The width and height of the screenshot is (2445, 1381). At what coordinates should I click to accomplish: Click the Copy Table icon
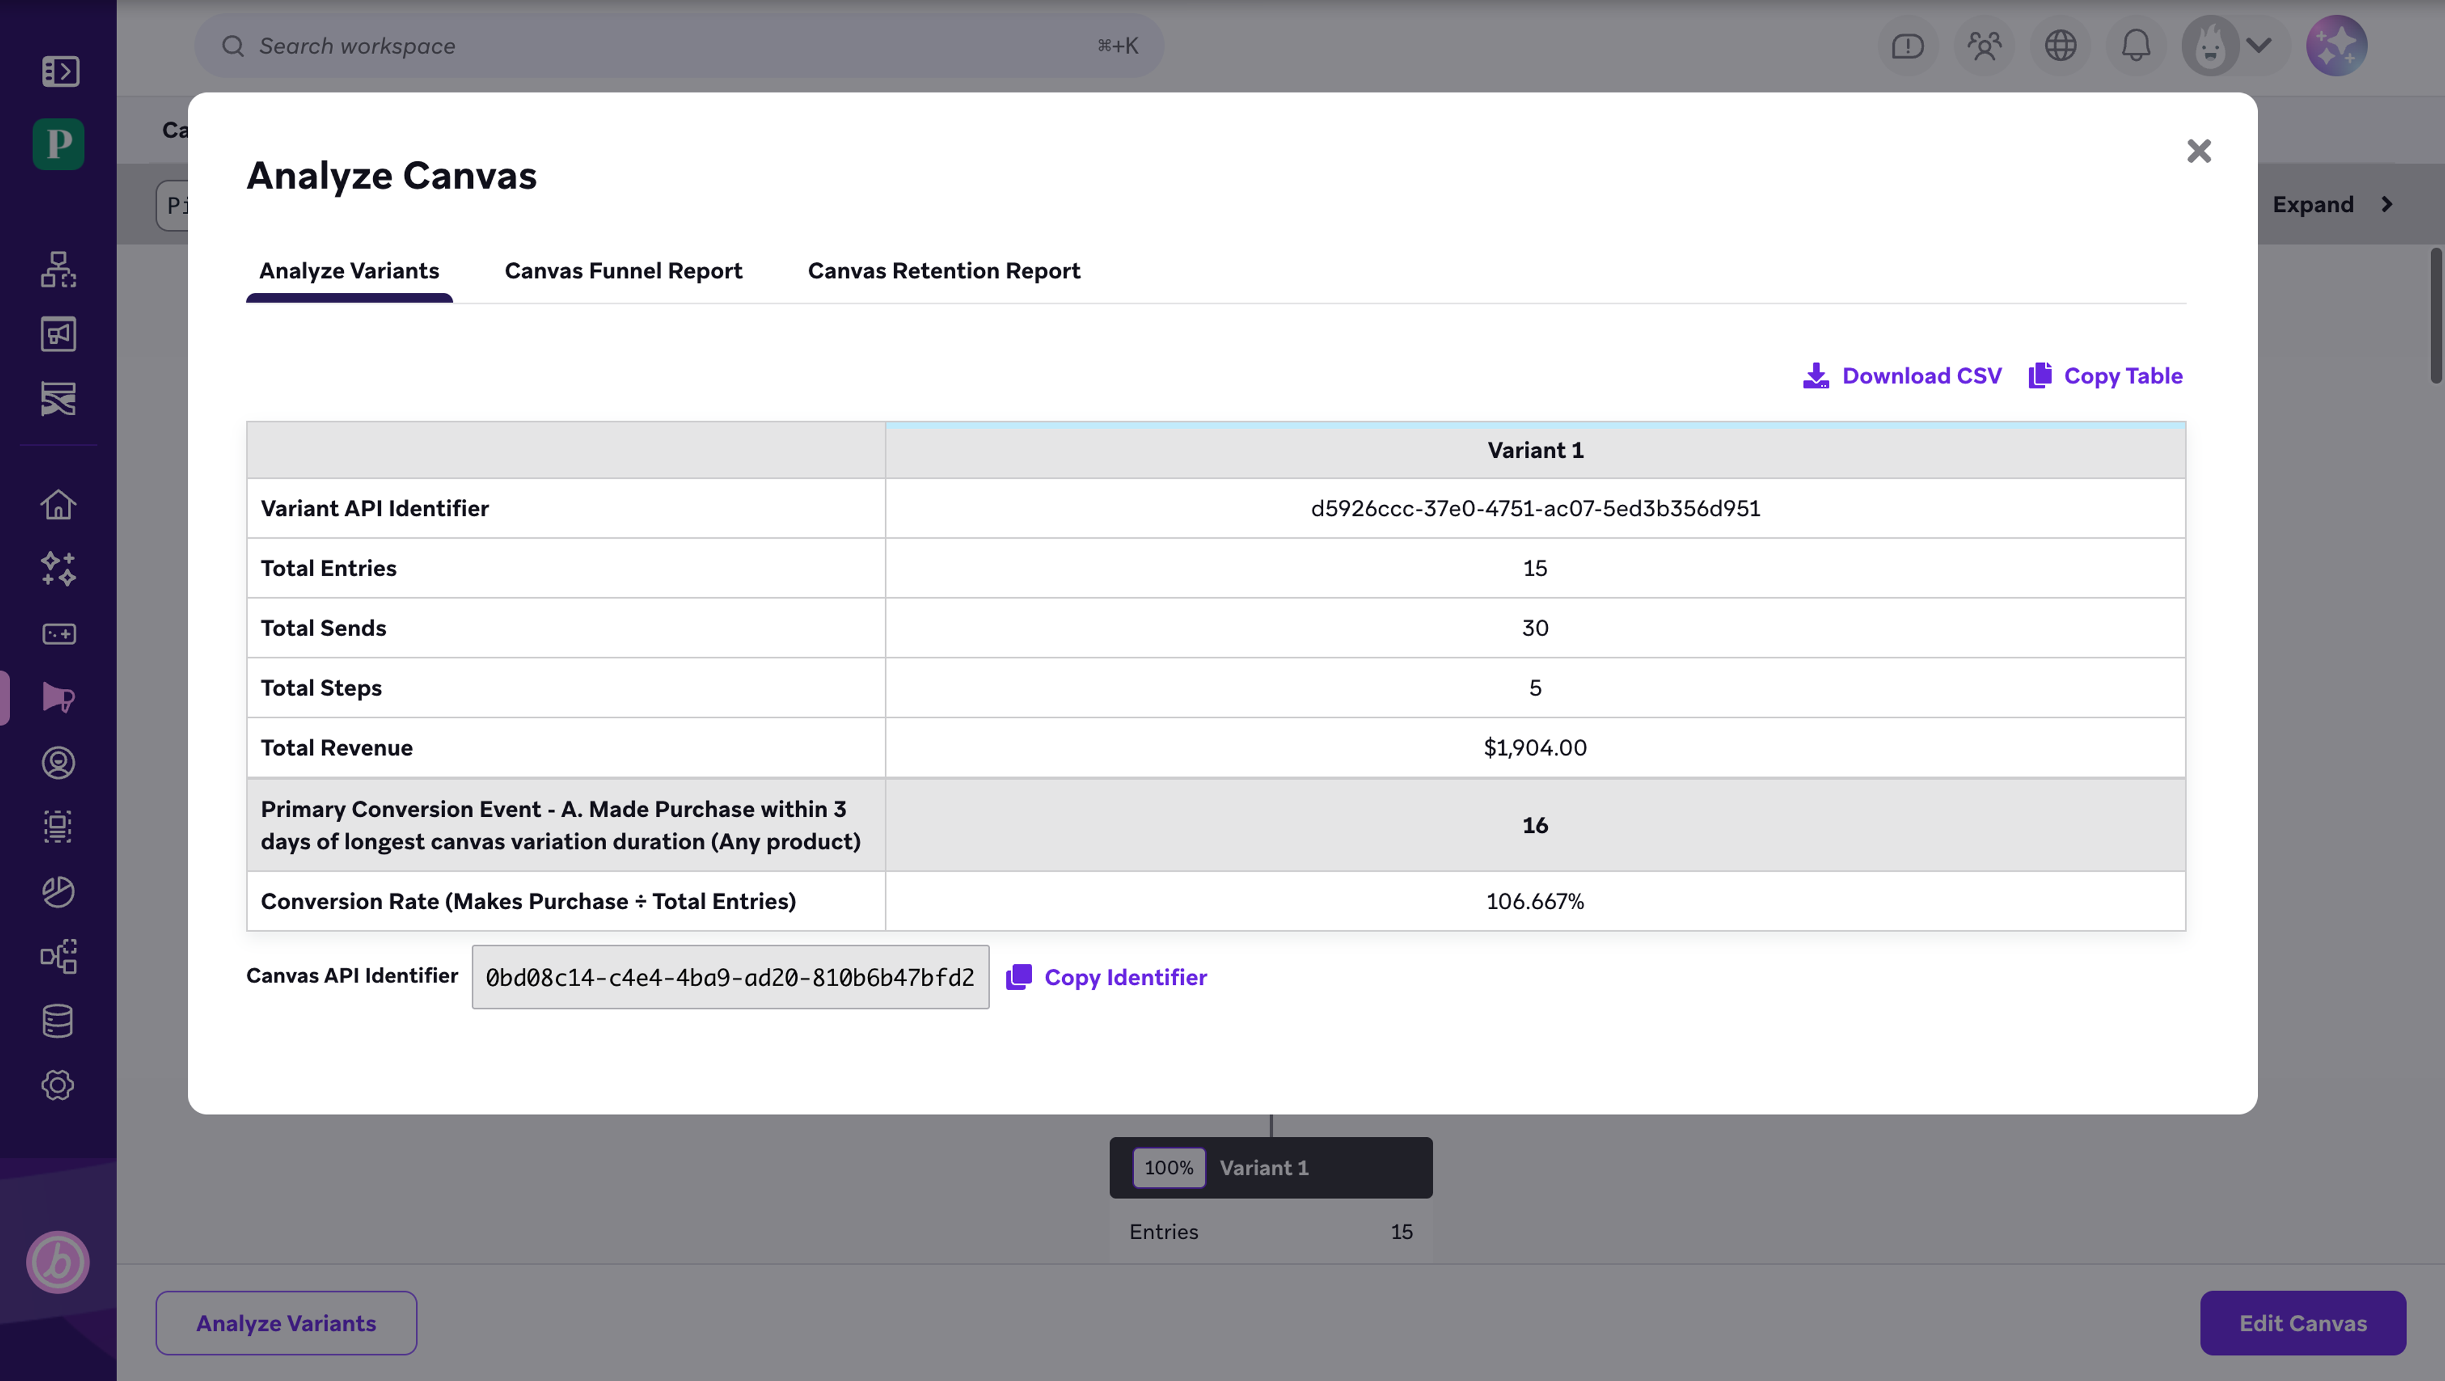coord(2039,376)
